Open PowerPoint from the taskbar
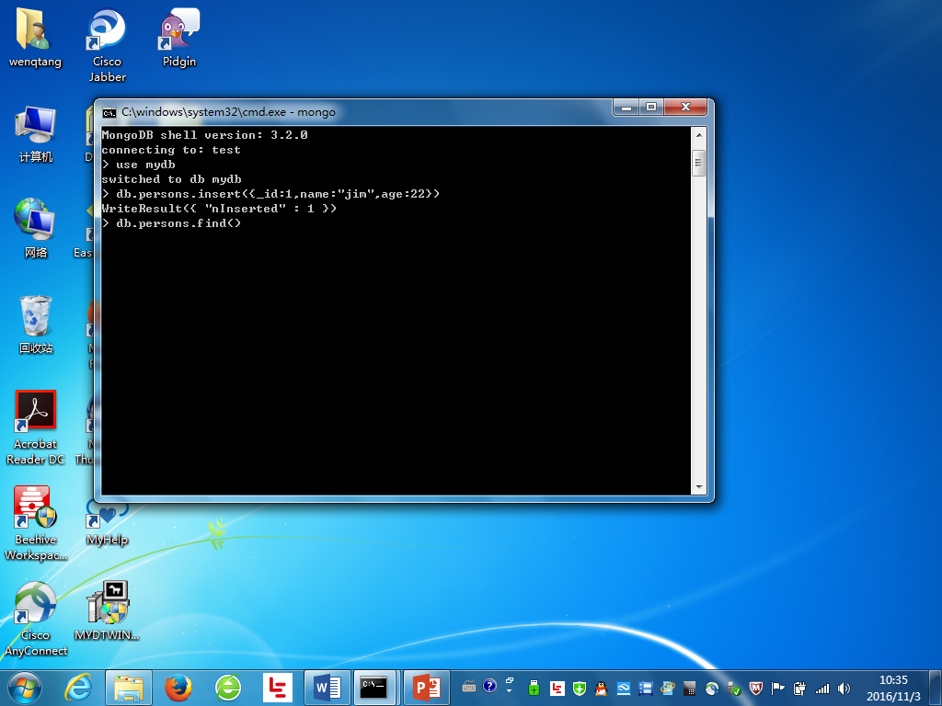Image resolution: width=942 pixels, height=706 pixels. pos(426,687)
